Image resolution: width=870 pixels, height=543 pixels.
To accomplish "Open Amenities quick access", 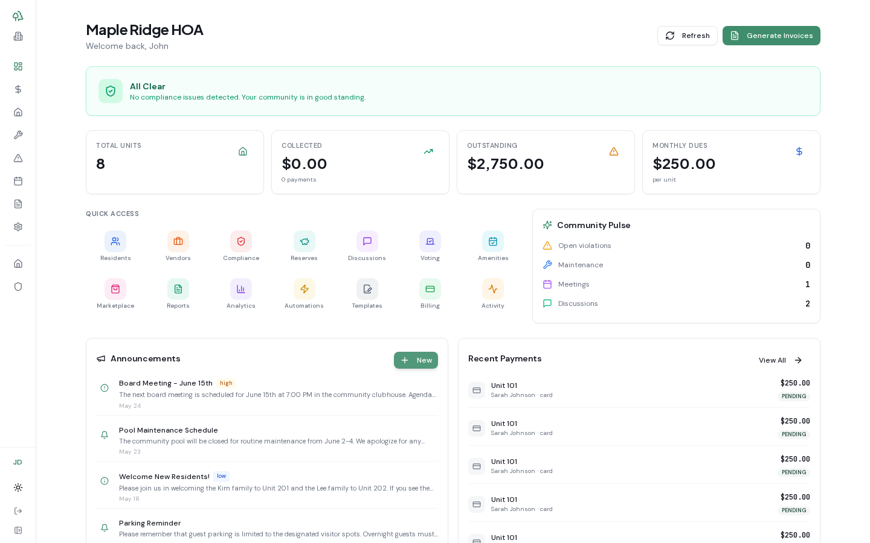I will (x=493, y=246).
